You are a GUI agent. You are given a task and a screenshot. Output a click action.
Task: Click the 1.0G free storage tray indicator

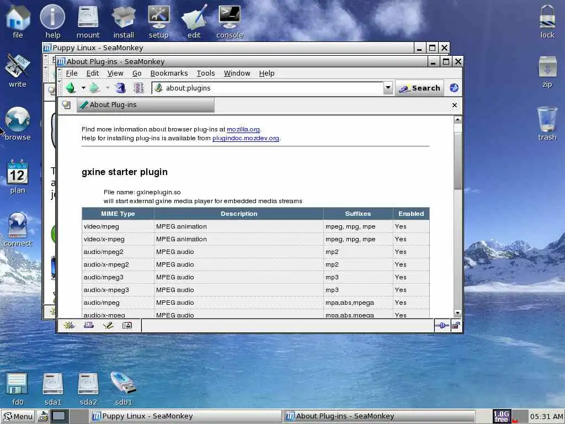point(501,416)
